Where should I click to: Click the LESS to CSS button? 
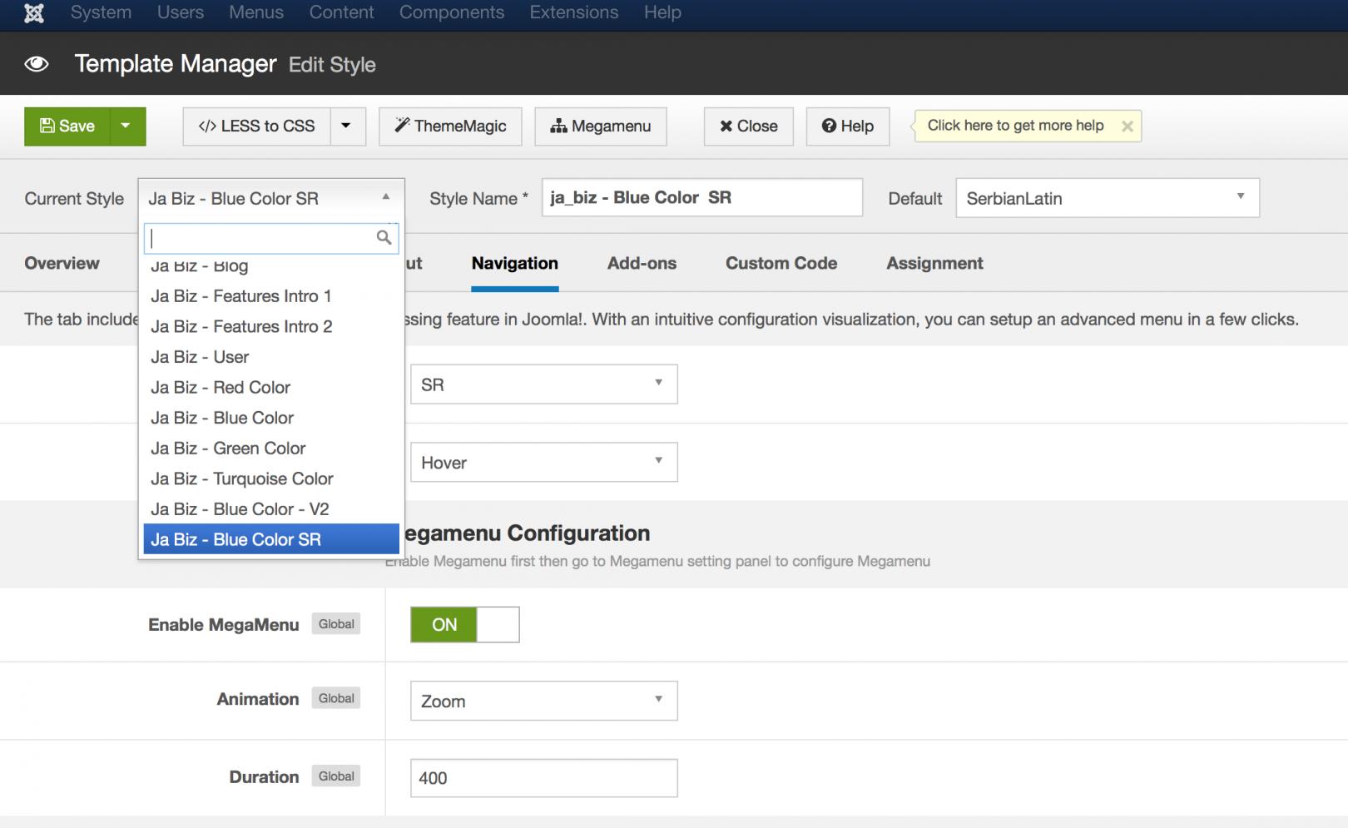pos(256,126)
